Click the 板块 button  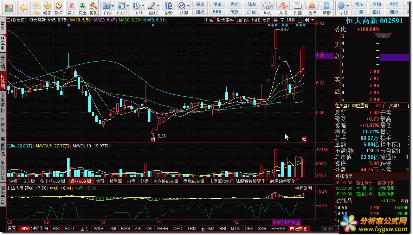point(359,4)
